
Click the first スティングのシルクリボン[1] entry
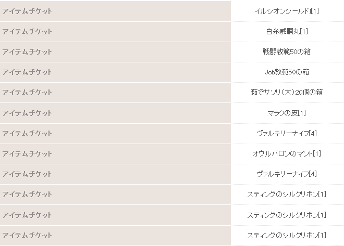(287, 194)
